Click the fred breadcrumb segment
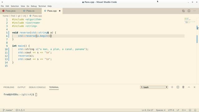 coord(13,16)
